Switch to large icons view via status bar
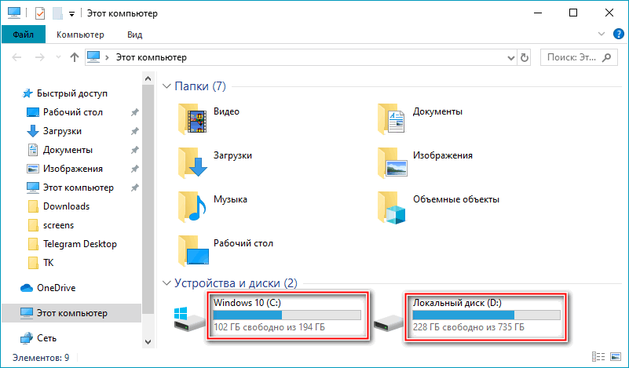The width and height of the screenshot is (629, 368). pyautogui.click(x=616, y=357)
